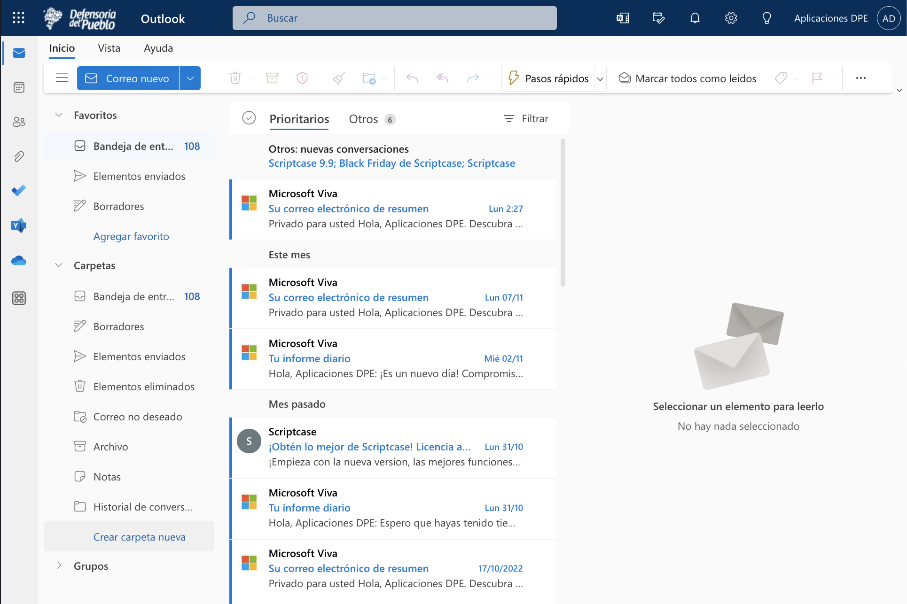Viewport: 907px width, 604px height.
Task: Open the To Do checkmark app
Action: click(x=19, y=191)
